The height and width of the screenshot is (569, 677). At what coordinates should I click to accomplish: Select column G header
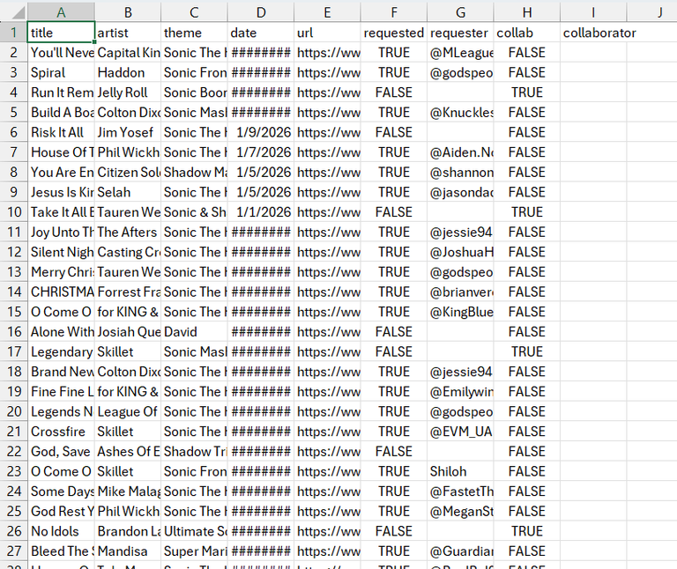[x=460, y=12]
